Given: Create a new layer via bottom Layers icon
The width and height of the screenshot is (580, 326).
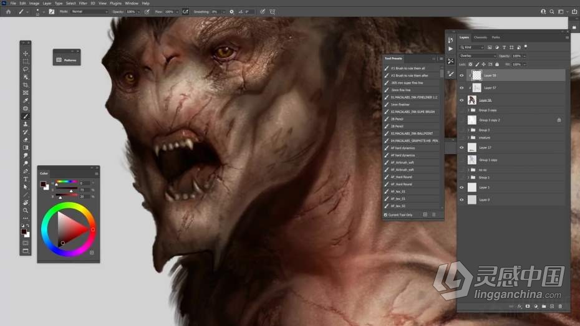Looking at the screenshot, I should pyautogui.click(x=552, y=306).
